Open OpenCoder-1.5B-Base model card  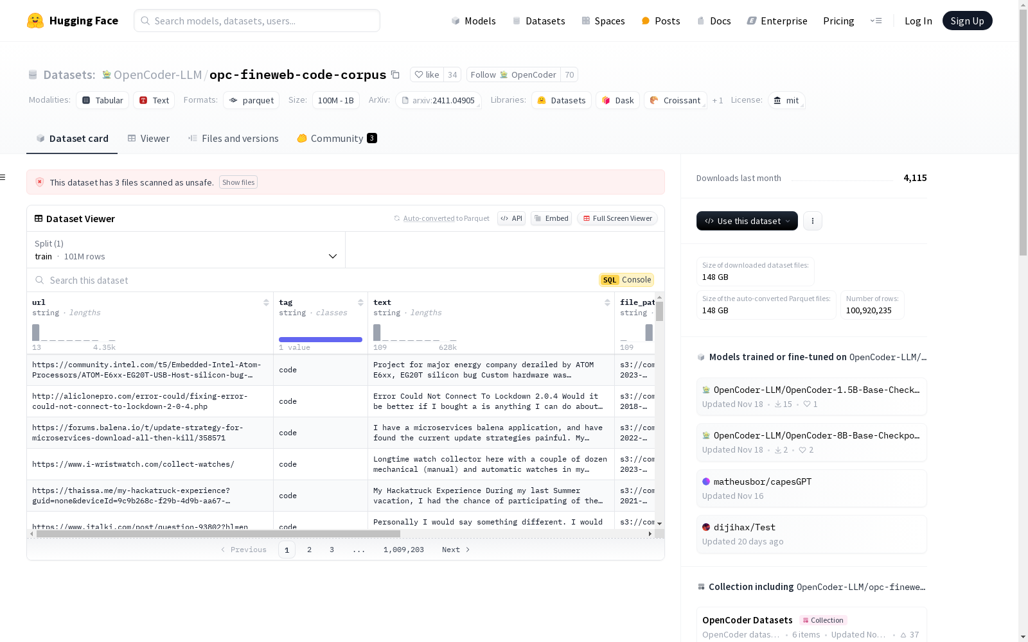(x=811, y=396)
